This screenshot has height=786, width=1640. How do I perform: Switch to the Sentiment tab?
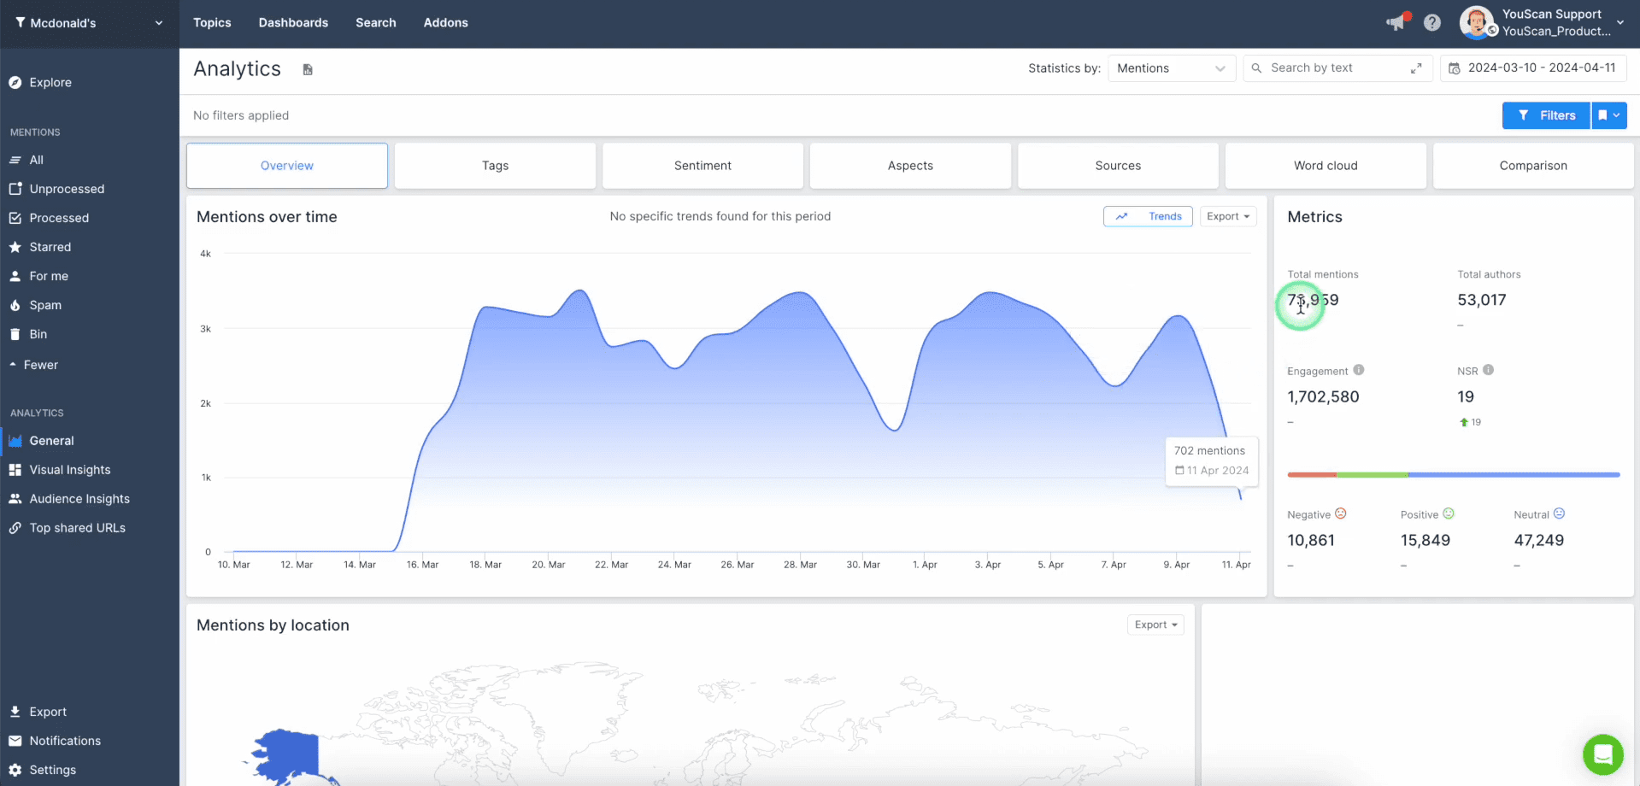tap(702, 166)
